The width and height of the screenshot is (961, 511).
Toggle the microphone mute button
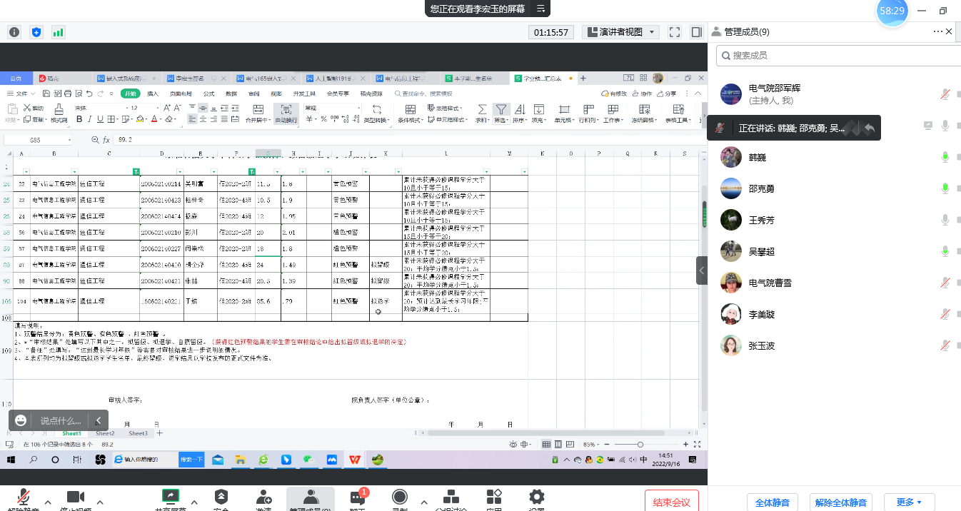pyautogui.click(x=24, y=497)
